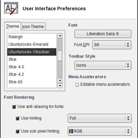Open the RGB sub-pixel order dropdown
This screenshot has width=138, height=138.
point(100,131)
